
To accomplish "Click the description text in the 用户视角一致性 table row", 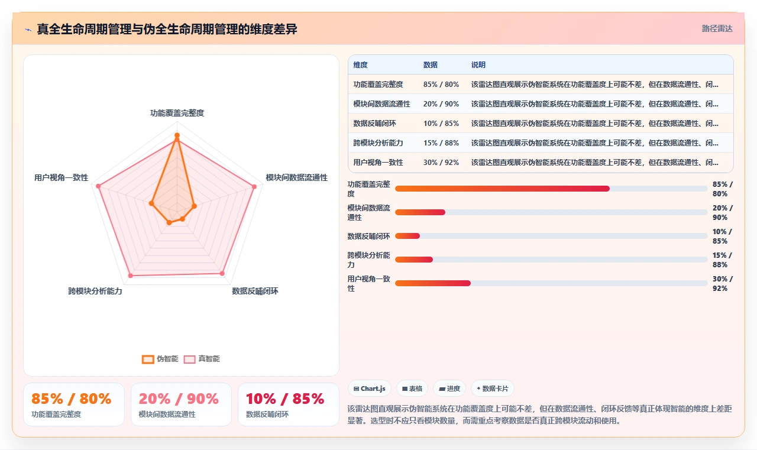I will (595, 162).
